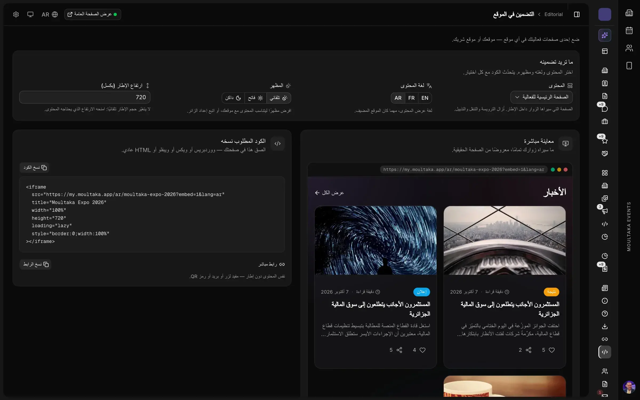Choose the تلقائي (auto) appearance
The image size is (640, 400).
(x=278, y=98)
